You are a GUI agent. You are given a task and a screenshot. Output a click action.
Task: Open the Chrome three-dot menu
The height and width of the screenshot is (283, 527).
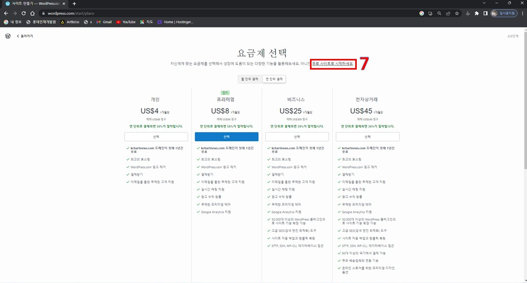[522, 13]
